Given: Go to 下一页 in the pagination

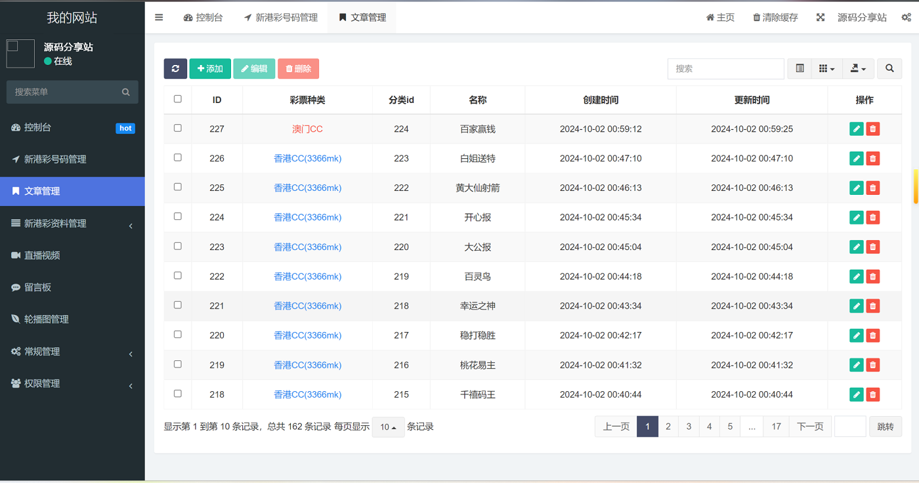Looking at the screenshot, I should click(x=810, y=427).
